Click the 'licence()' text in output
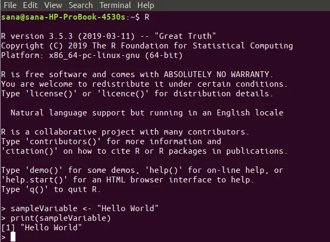The height and width of the screenshot is (242, 330). 123,94
